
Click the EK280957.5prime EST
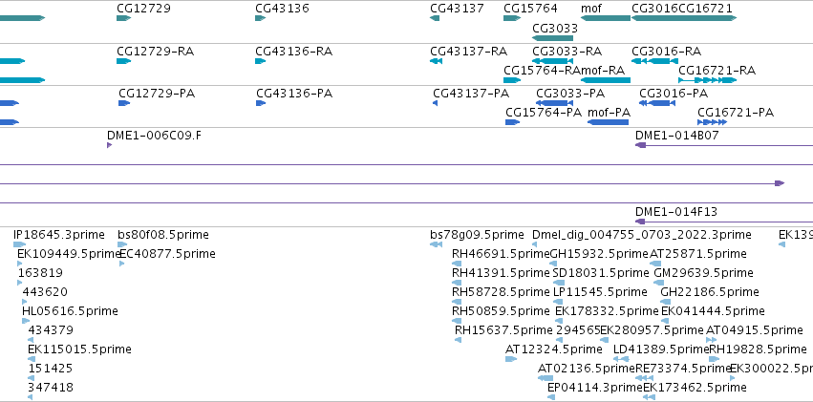pos(605,340)
